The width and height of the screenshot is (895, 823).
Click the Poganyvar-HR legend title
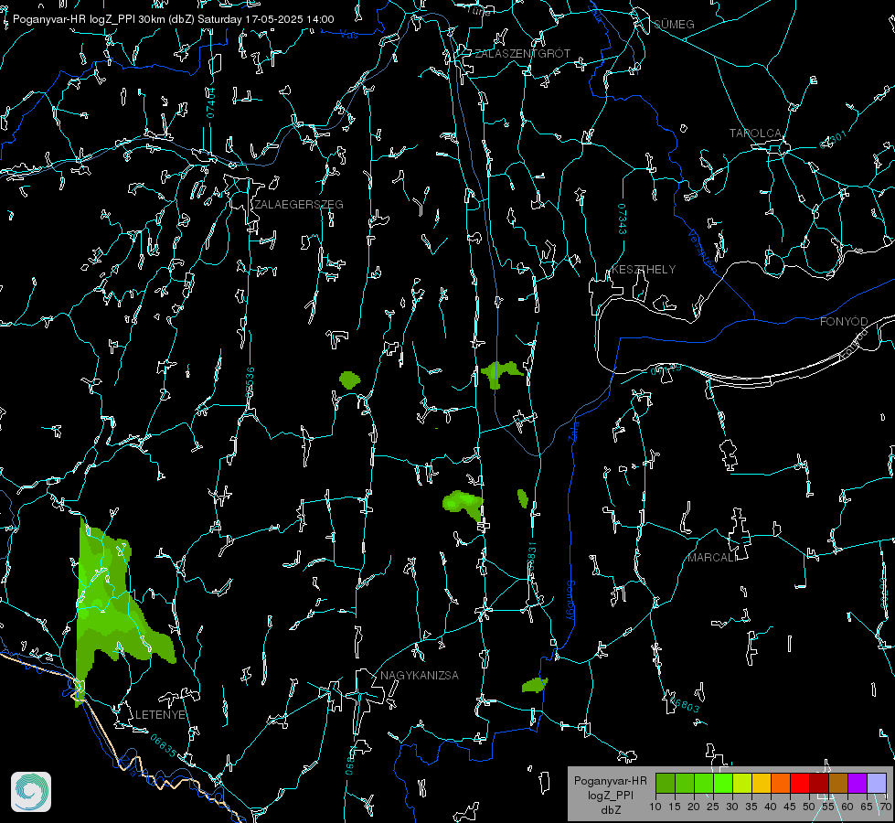[610, 781]
